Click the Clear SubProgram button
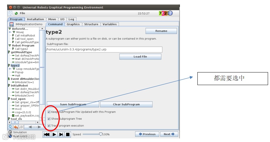The height and width of the screenshot is (142, 270). tap(126, 104)
